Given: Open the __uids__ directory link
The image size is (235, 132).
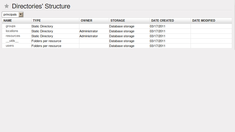Looking at the screenshot, I should [x=12, y=41].
